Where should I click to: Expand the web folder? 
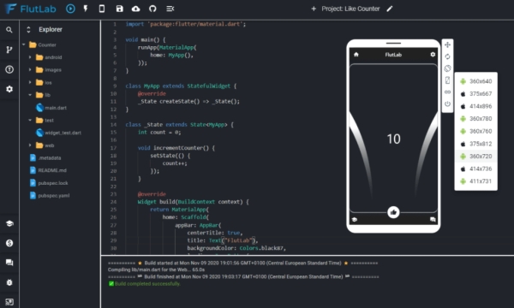(x=30, y=145)
